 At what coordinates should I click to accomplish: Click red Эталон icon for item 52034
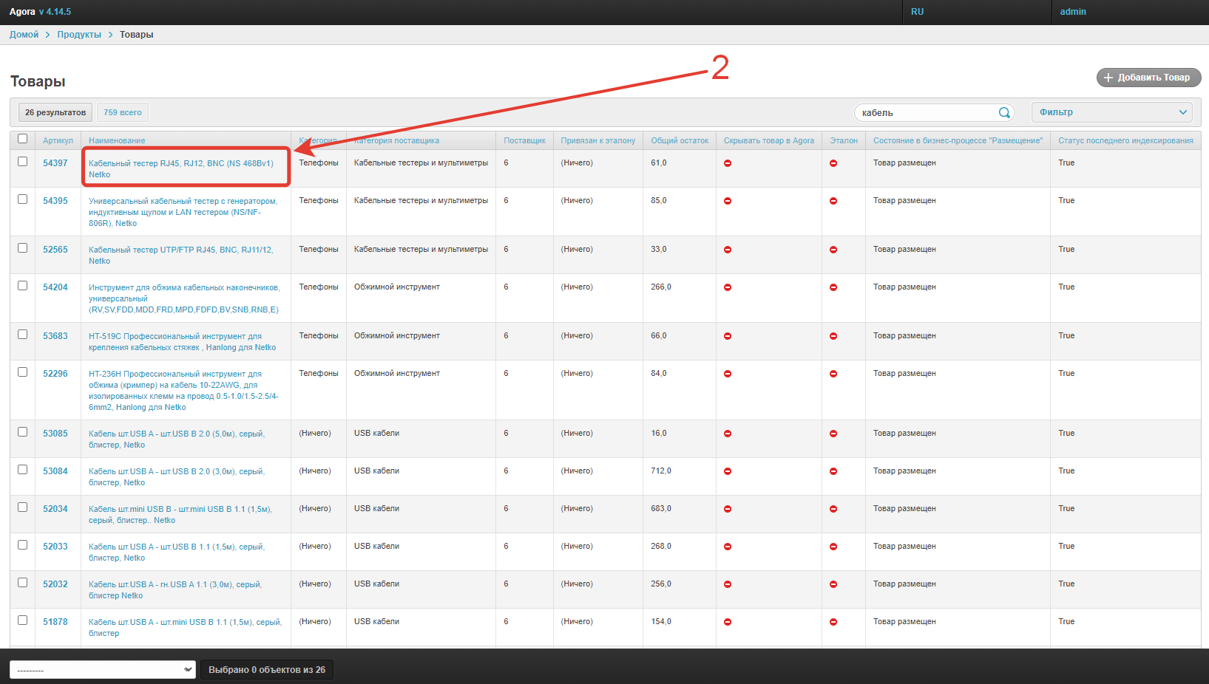pos(833,509)
